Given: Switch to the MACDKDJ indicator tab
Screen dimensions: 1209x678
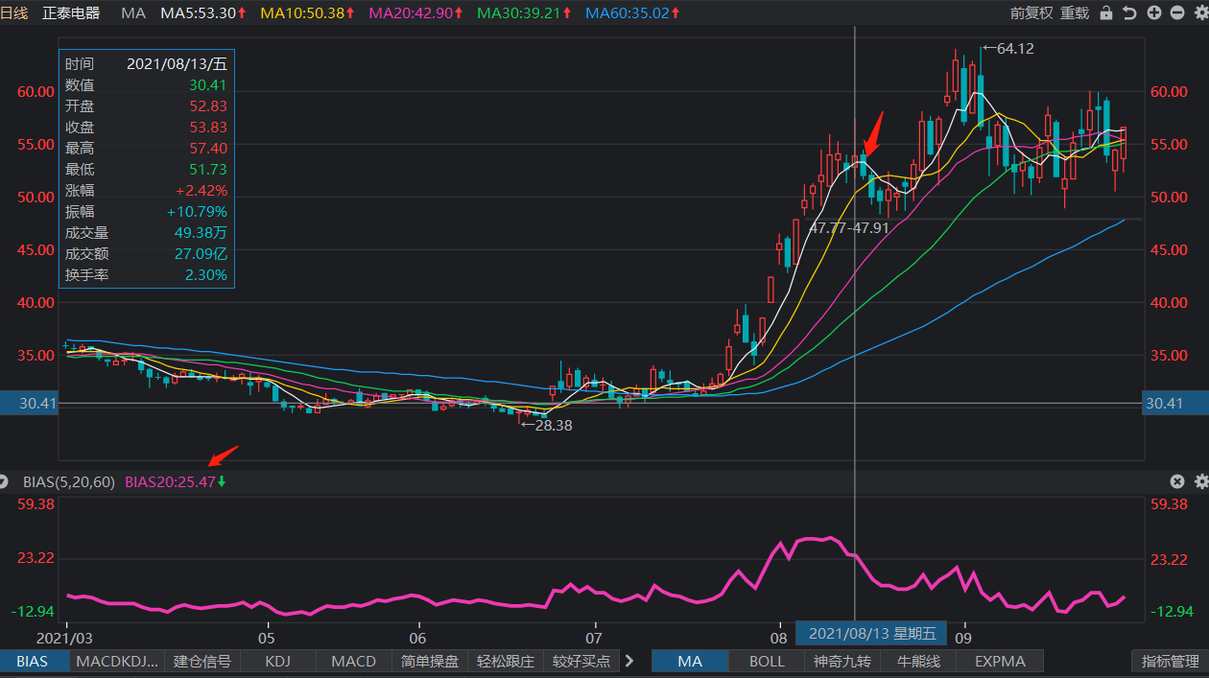Looking at the screenshot, I should tap(117, 661).
